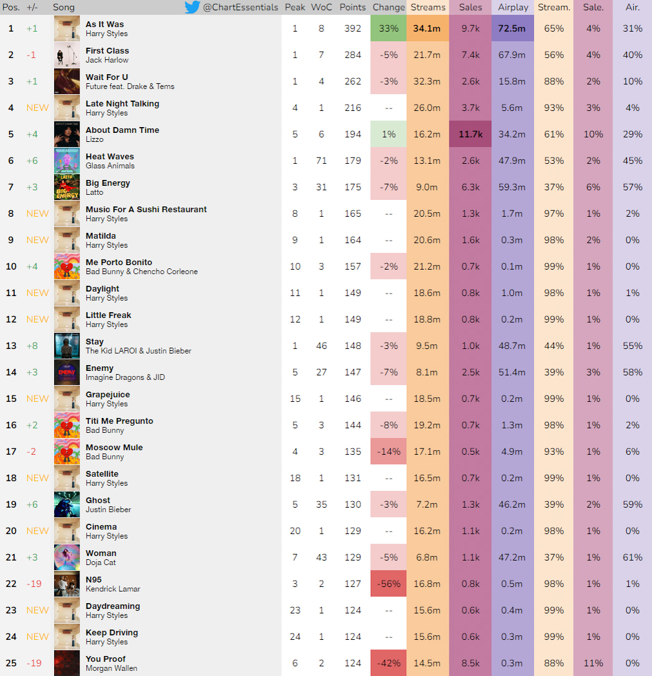Click the Points column header
The height and width of the screenshot is (676, 652).
tap(353, 7)
